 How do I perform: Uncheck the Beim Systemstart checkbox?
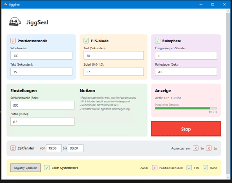pyautogui.click(x=47, y=168)
